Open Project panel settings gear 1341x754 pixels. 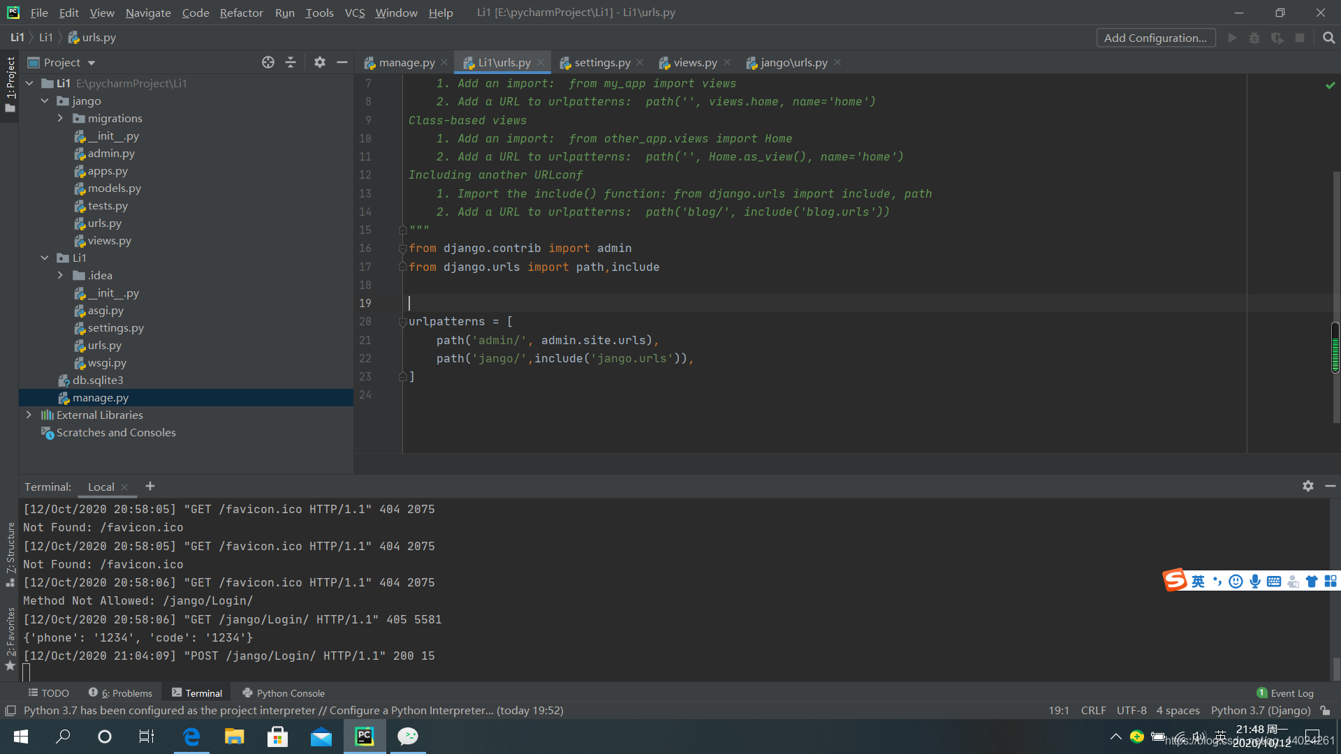[320, 63]
